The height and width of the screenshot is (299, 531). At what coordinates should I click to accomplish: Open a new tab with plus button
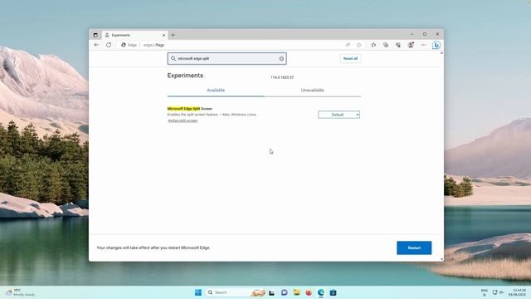pyautogui.click(x=173, y=35)
